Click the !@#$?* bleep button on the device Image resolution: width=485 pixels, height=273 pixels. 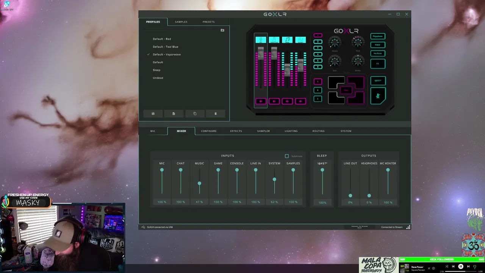click(x=378, y=81)
